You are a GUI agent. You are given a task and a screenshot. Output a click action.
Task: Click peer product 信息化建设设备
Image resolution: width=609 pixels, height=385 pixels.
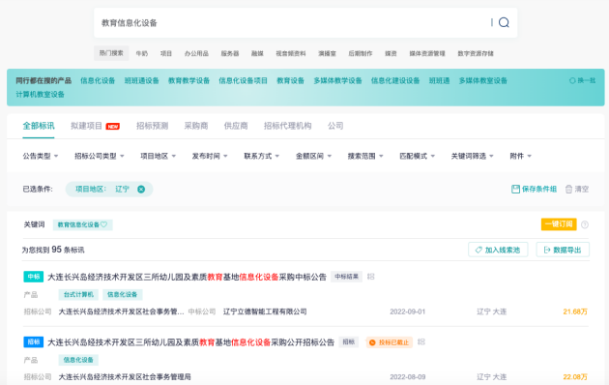[395, 81]
